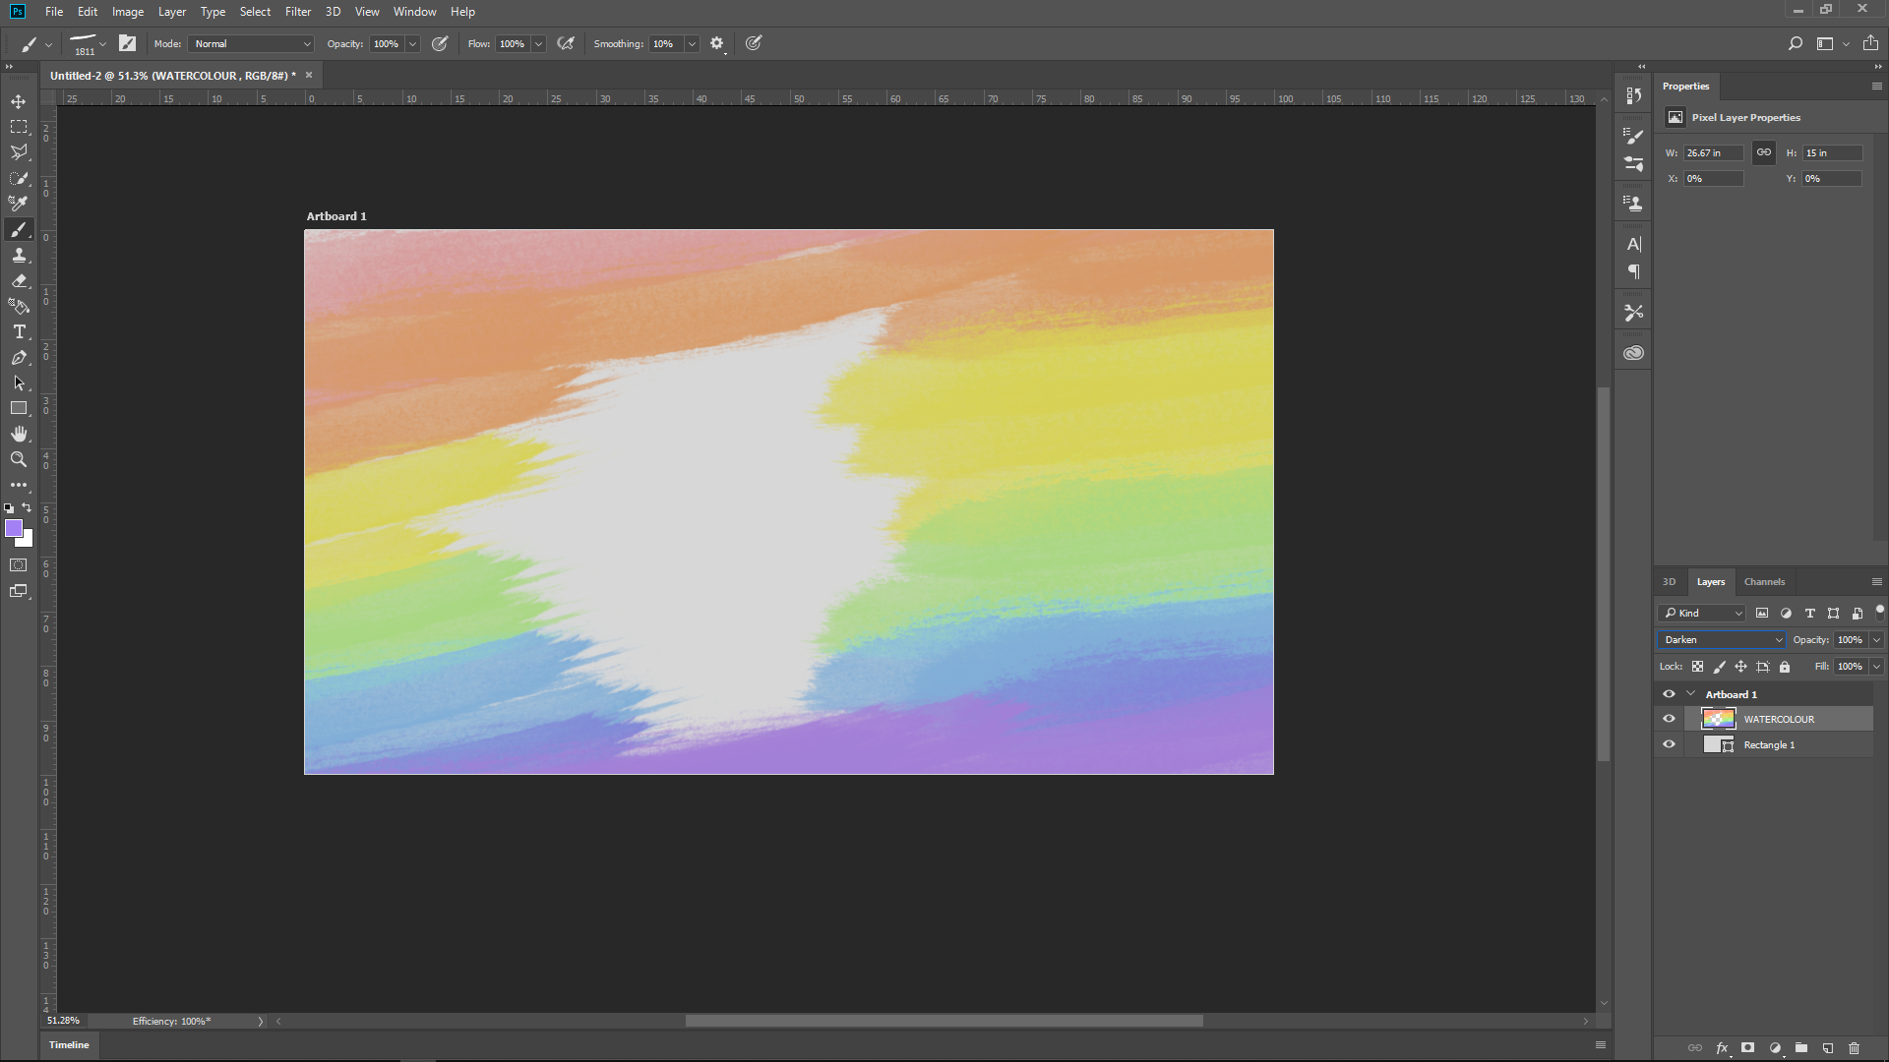Screen dimensions: 1889x1062
Task: Open the Filter menu
Action: point(298,12)
